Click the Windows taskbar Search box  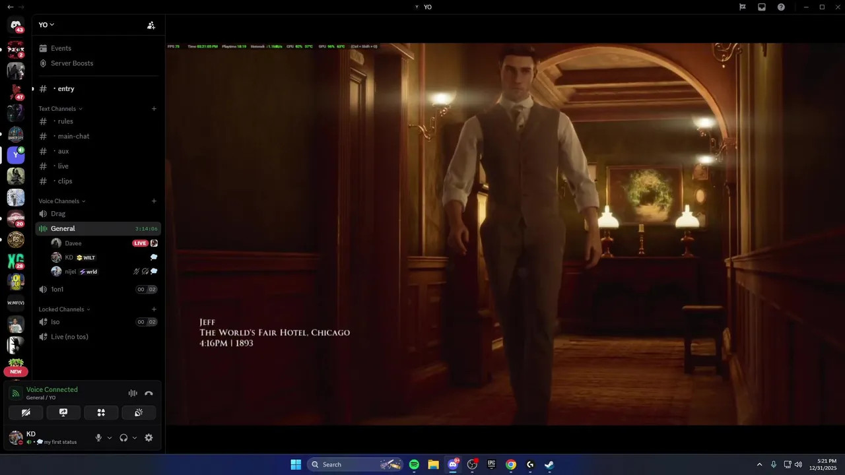tap(355, 464)
